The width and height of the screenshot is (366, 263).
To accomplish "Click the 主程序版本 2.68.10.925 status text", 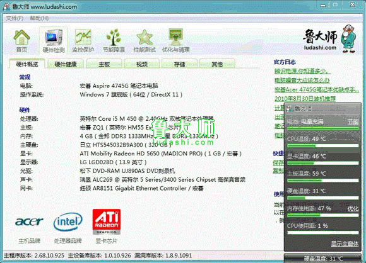I will pyautogui.click(x=34, y=255).
